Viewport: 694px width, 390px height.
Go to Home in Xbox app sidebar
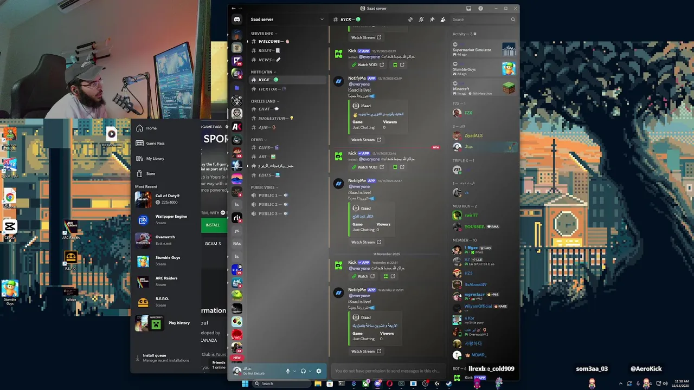[165, 128]
